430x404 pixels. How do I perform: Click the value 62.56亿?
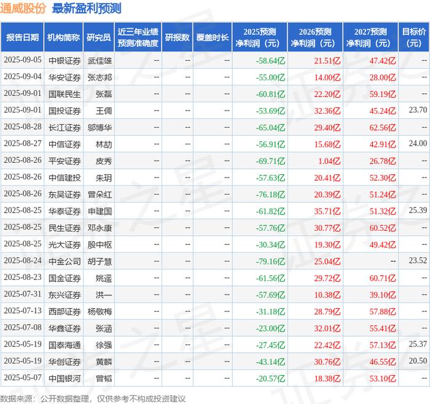[x=383, y=128]
